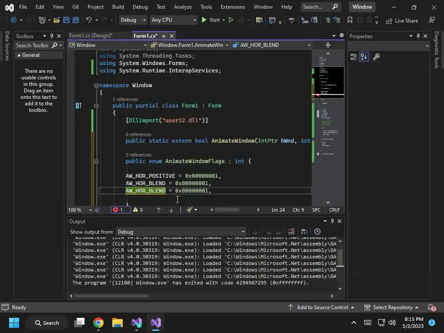The height and width of the screenshot is (333, 444).
Task: Click the New Project toolbar icon
Action: click(x=42, y=20)
